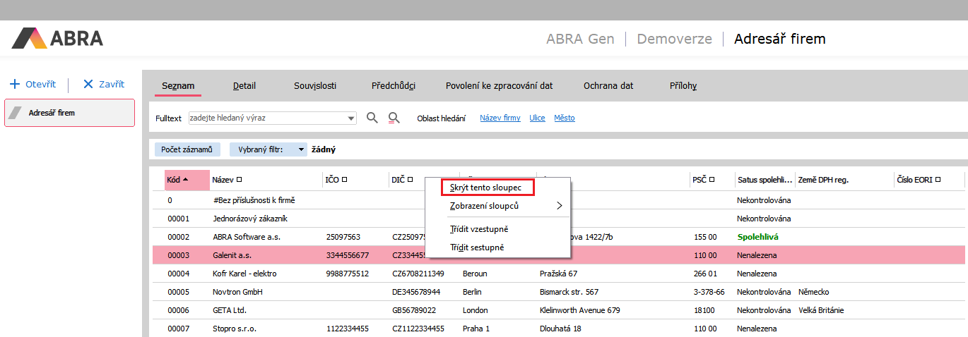Select Třídit sestupně in the context menu
Screen dimensions: 968x337
pos(478,247)
